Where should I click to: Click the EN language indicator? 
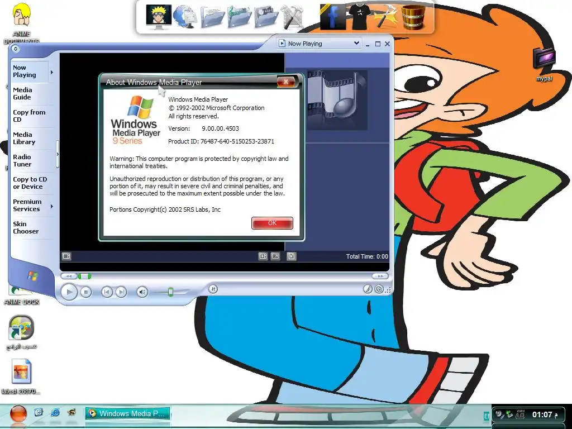pyautogui.click(x=487, y=416)
